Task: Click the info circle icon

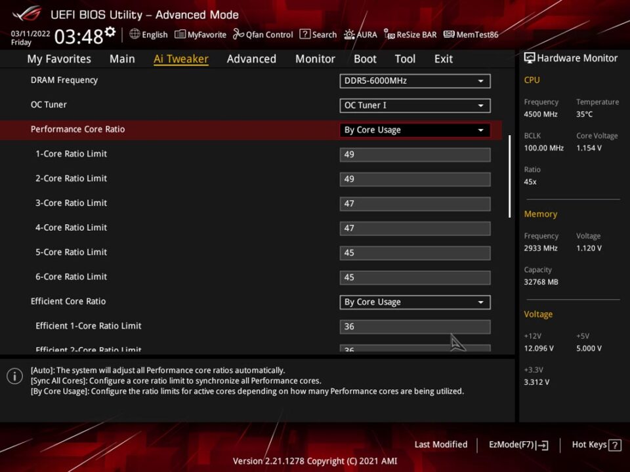Action: pyautogui.click(x=15, y=376)
